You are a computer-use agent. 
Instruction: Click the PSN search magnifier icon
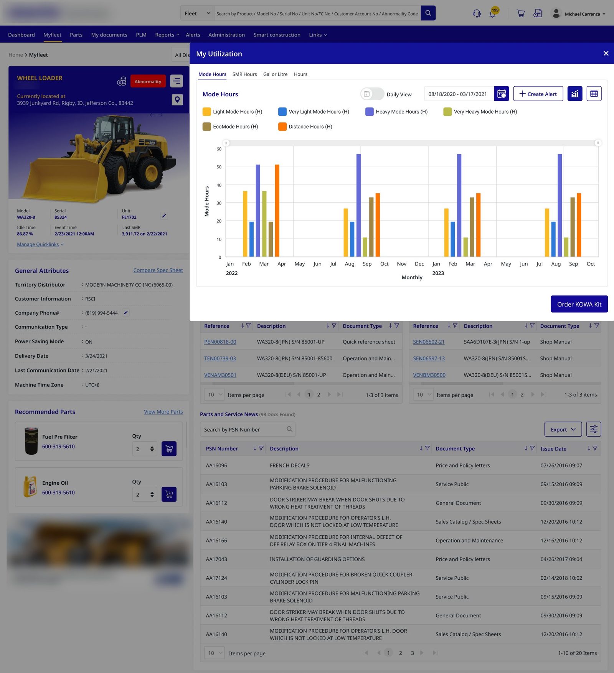(290, 429)
